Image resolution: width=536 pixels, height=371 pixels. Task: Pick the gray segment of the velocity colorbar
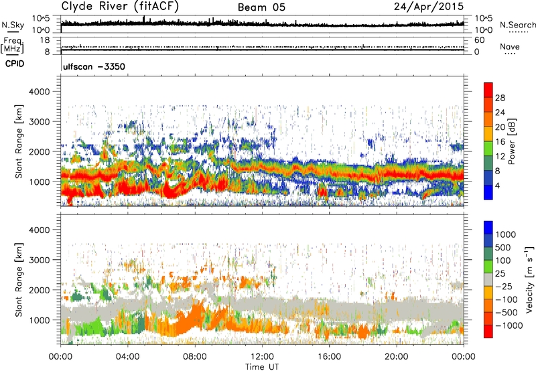(x=488, y=279)
